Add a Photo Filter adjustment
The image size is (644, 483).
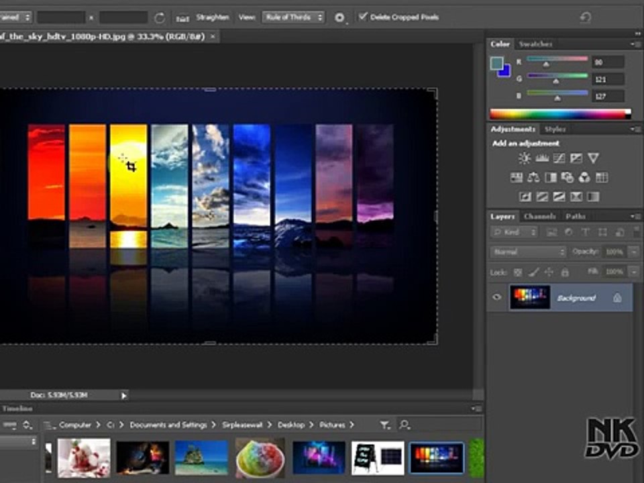coord(568,177)
